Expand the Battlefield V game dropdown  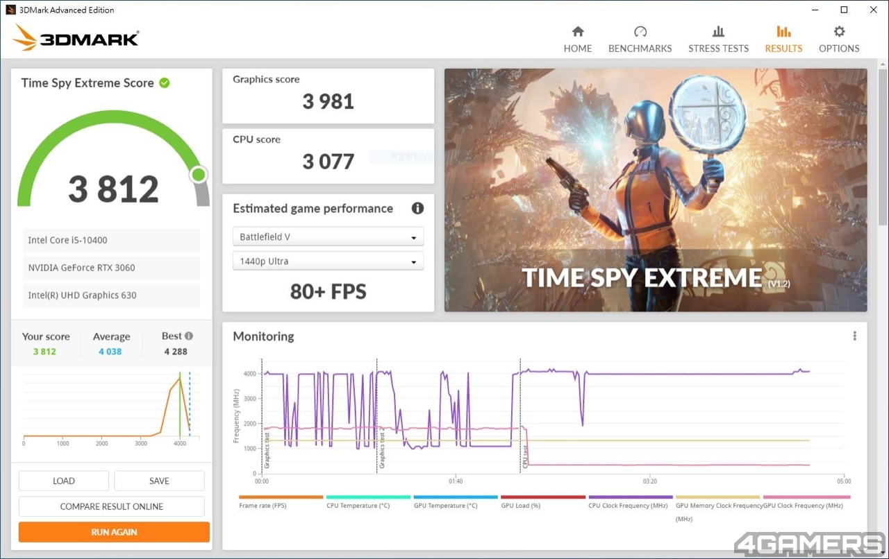(x=328, y=237)
